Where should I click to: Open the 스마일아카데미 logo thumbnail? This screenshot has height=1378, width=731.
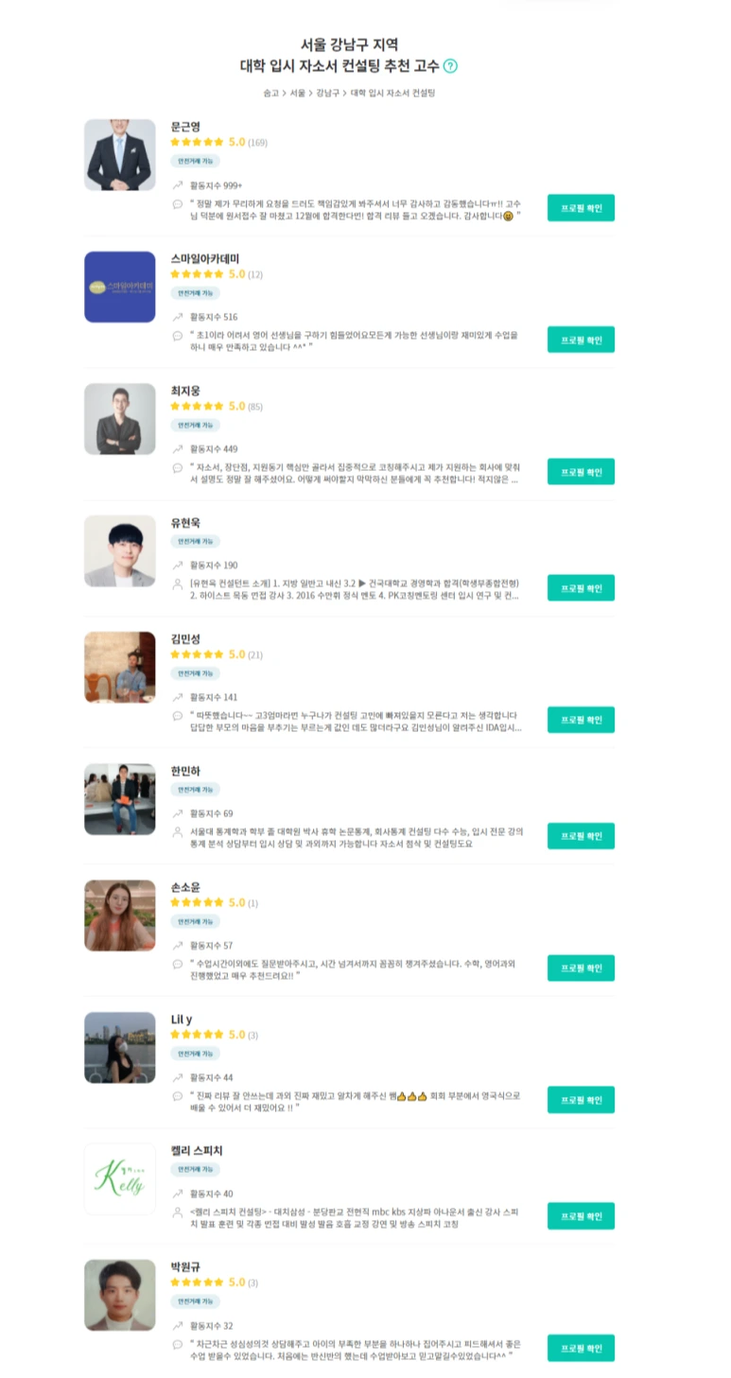pos(119,287)
